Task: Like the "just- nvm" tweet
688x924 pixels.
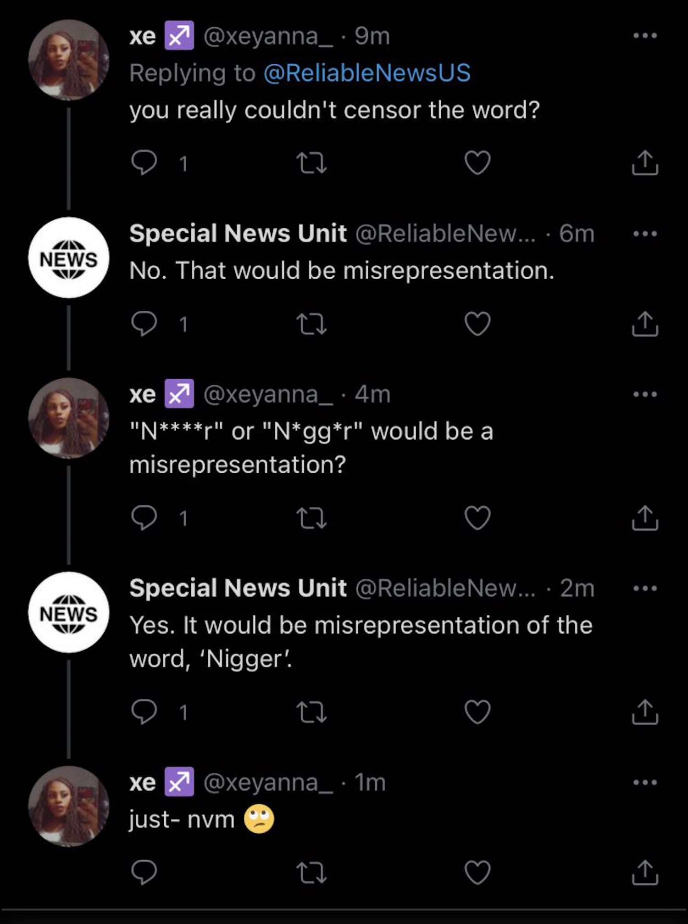Action: (477, 872)
